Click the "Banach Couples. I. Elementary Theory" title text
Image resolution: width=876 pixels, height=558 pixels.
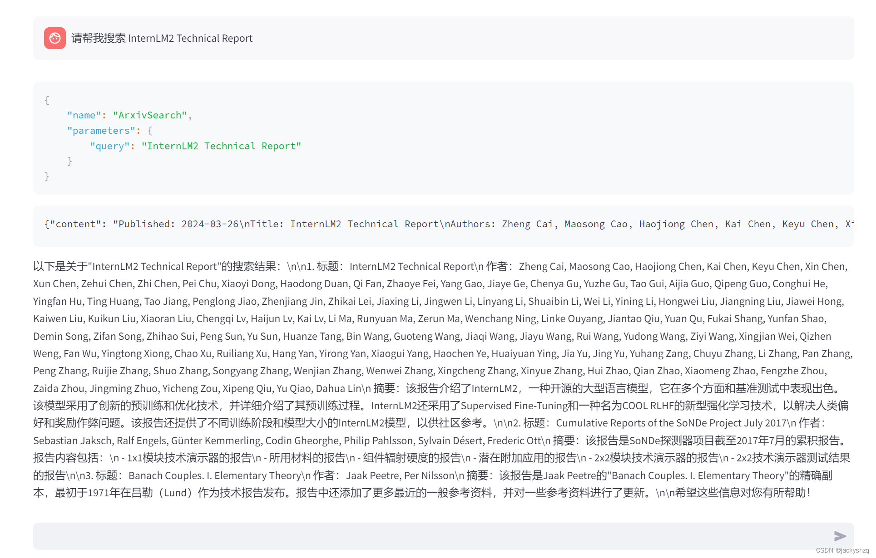click(x=215, y=475)
